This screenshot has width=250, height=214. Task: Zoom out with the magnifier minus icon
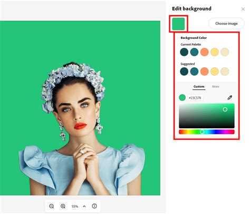[52, 206]
